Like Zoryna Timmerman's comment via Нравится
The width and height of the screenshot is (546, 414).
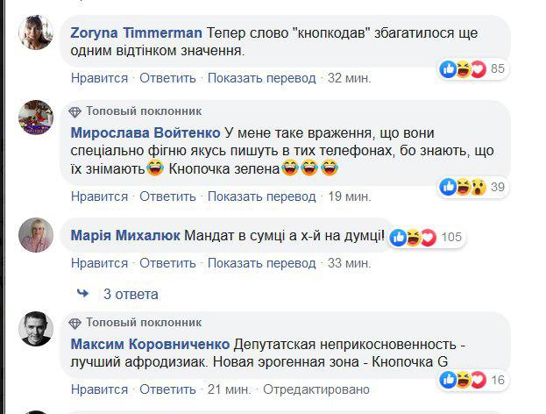coord(99,78)
